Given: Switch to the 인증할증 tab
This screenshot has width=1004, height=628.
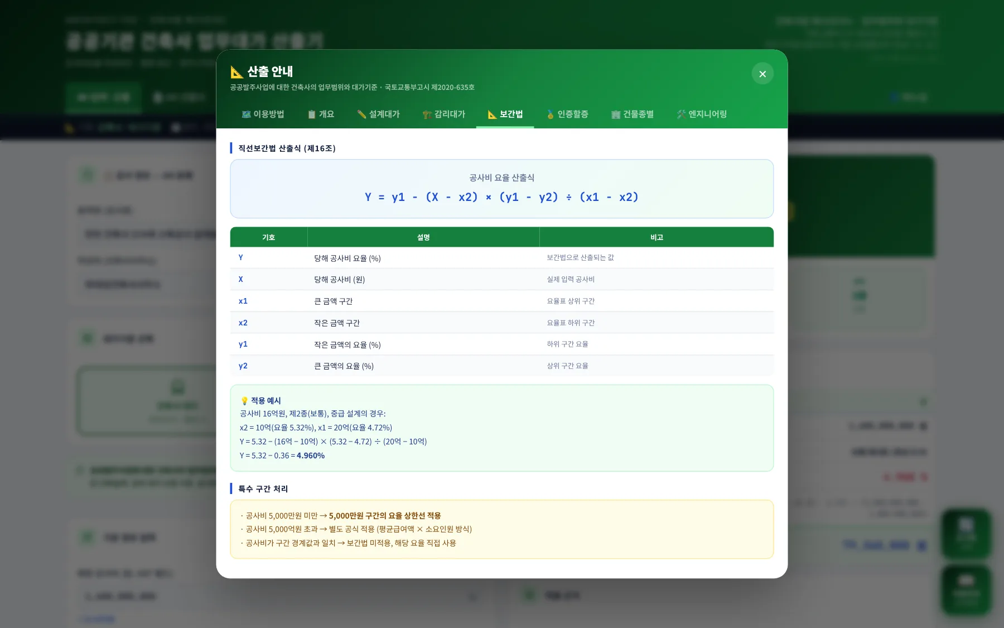Looking at the screenshot, I should pos(567,114).
